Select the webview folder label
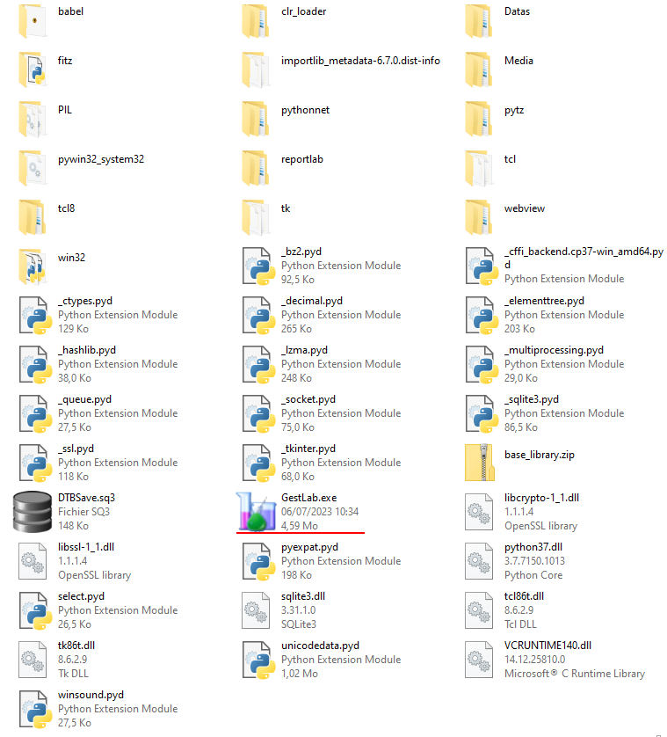This screenshot has width=667, height=737. point(525,209)
